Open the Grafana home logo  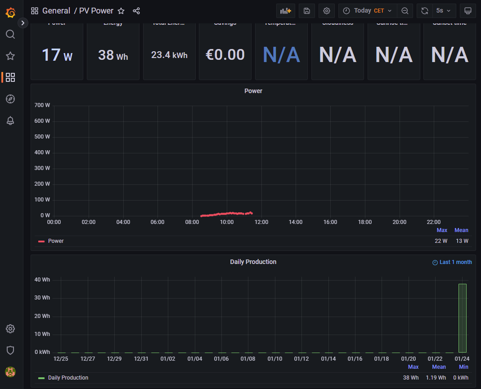click(x=10, y=13)
